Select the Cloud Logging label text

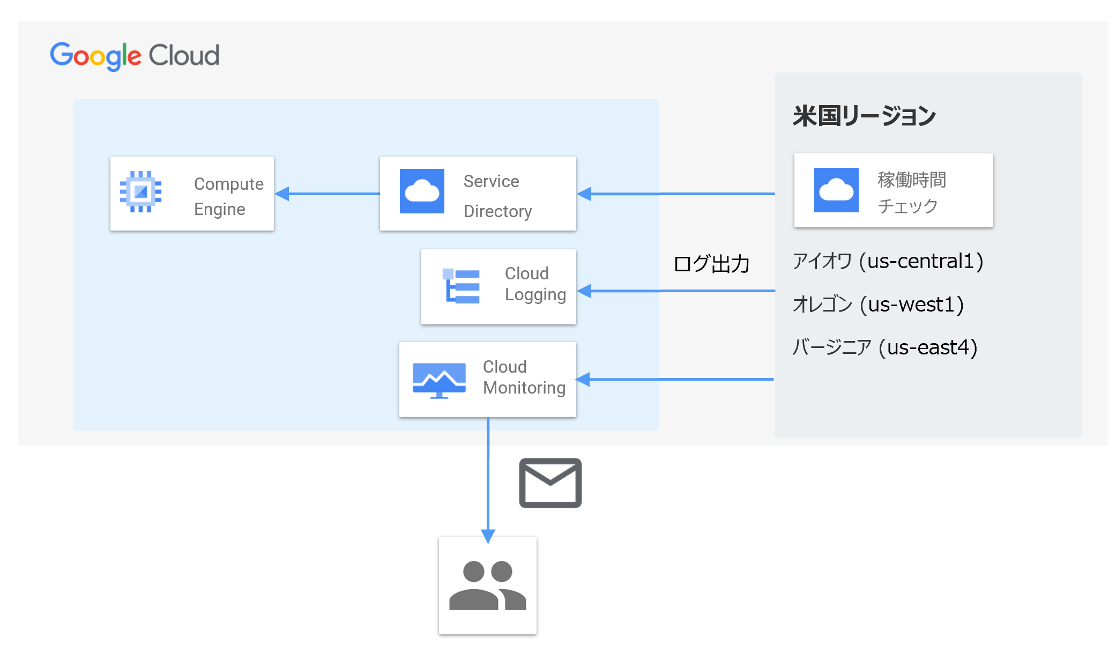pos(535,284)
